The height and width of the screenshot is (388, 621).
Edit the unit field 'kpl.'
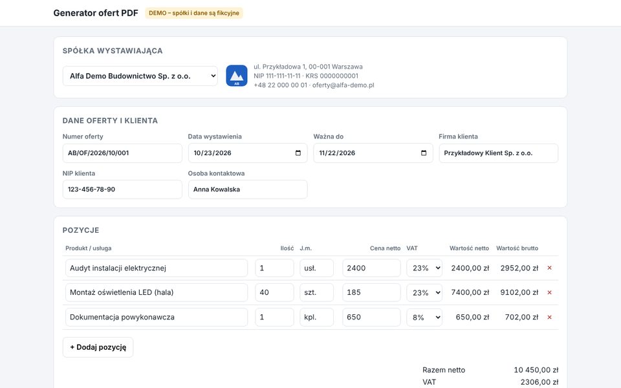click(316, 317)
